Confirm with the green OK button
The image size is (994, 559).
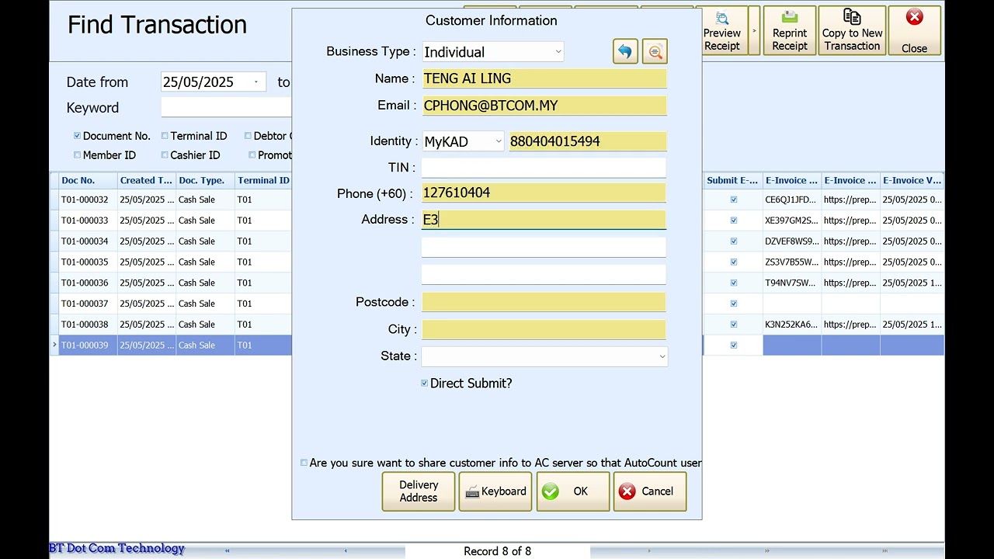coord(573,491)
